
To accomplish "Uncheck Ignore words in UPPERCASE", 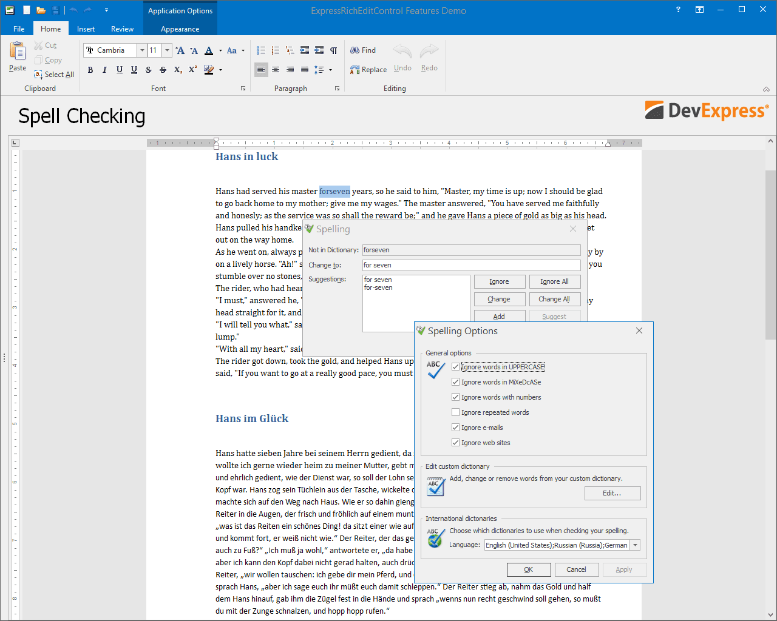I will point(455,367).
